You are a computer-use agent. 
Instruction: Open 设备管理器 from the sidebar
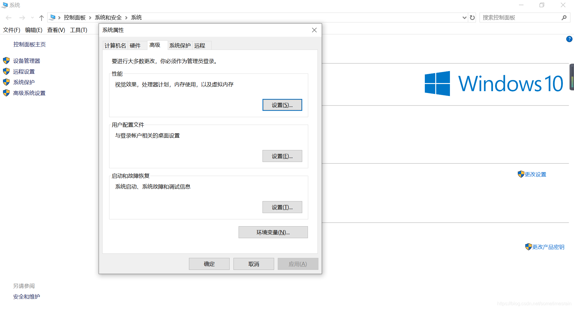[27, 60]
